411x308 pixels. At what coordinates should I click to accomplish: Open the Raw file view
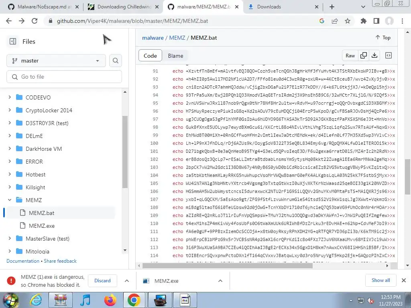pos(350,55)
